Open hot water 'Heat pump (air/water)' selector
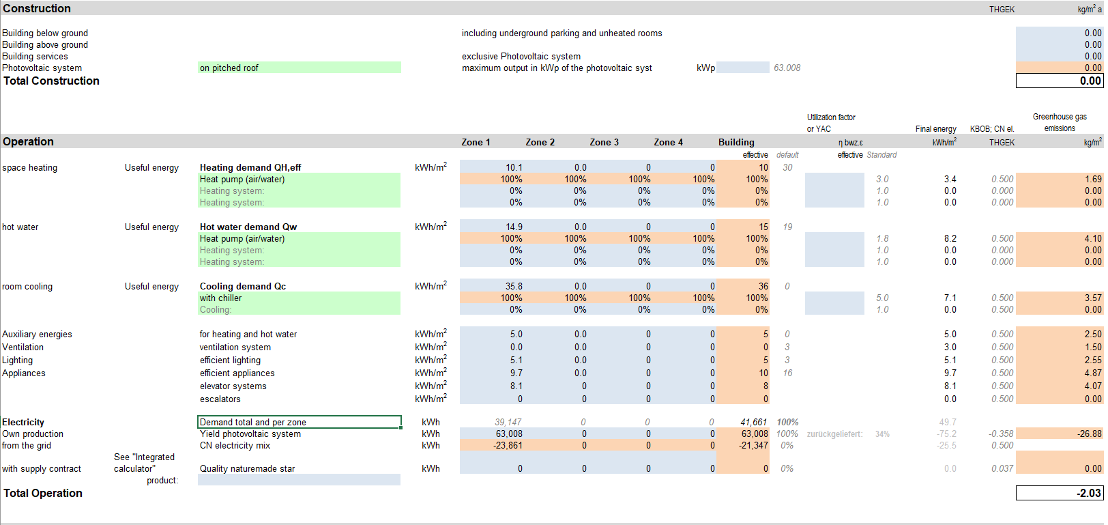The width and height of the screenshot is (1108, 525). coord(299,239)
